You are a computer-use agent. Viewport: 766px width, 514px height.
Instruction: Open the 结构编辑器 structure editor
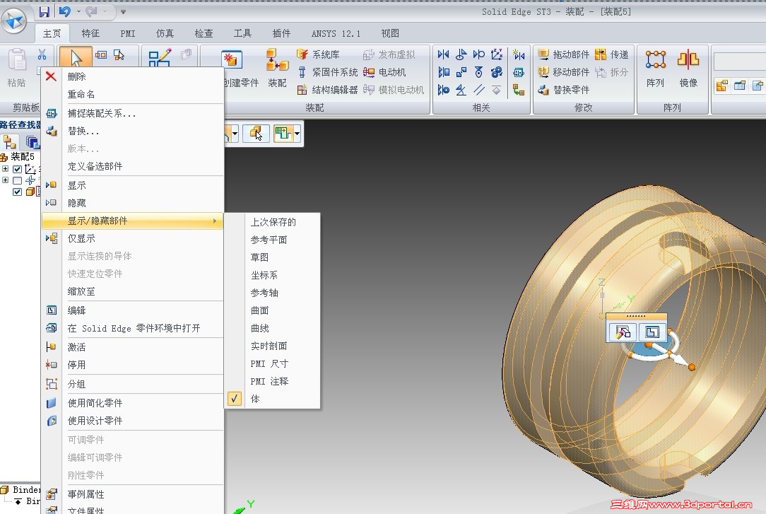(x=327, y=90)
